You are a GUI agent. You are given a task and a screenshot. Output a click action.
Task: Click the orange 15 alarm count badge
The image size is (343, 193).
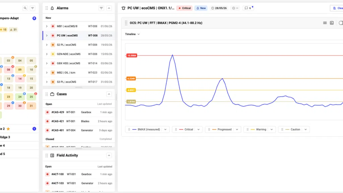pyautogui.click(x=3, y=29)
